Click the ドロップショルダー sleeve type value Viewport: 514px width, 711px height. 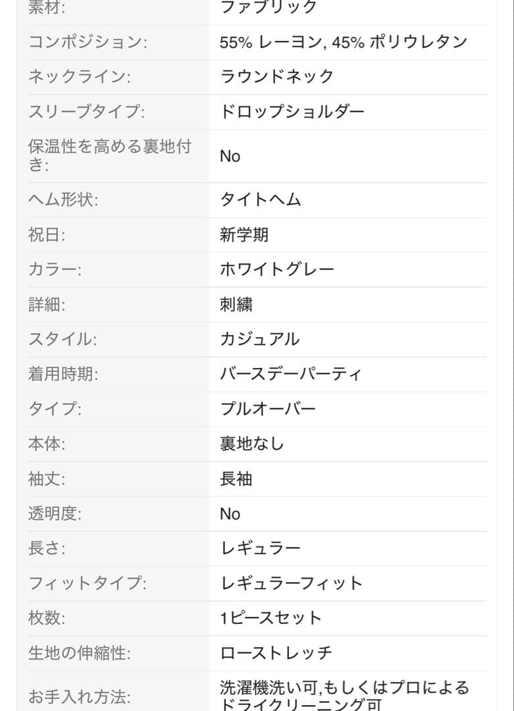click(x=292, y=111)
